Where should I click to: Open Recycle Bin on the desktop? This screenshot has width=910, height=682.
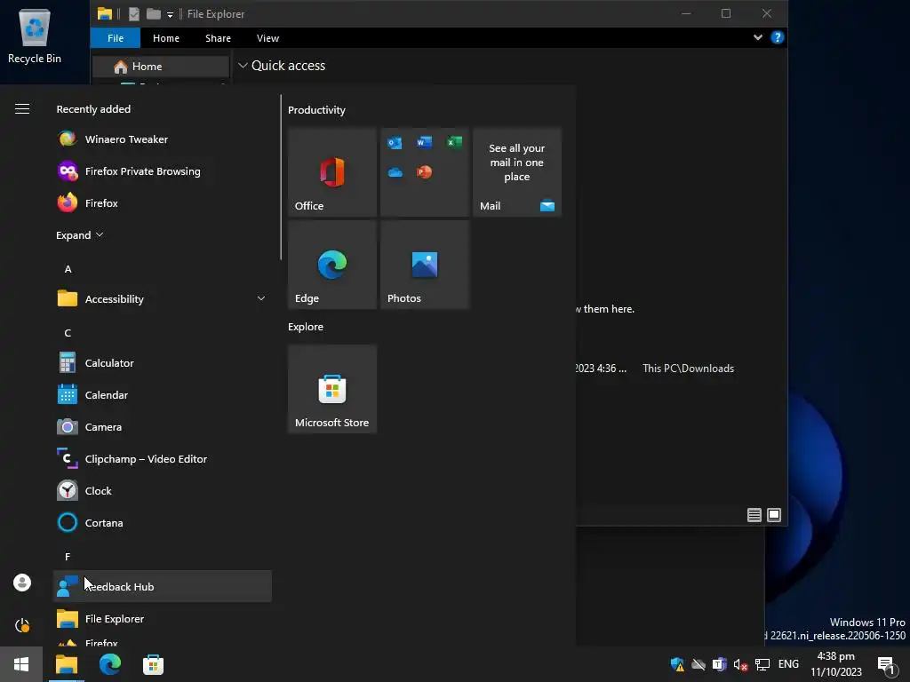pyautogui.click(x=35, y=36)
